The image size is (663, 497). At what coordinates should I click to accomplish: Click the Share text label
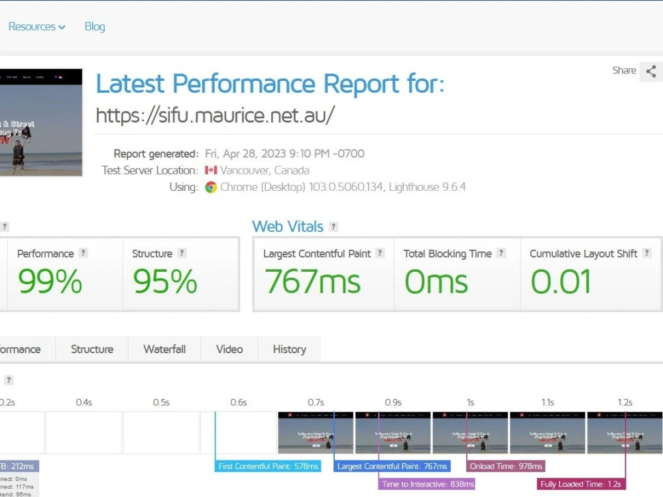pos(624,71)
